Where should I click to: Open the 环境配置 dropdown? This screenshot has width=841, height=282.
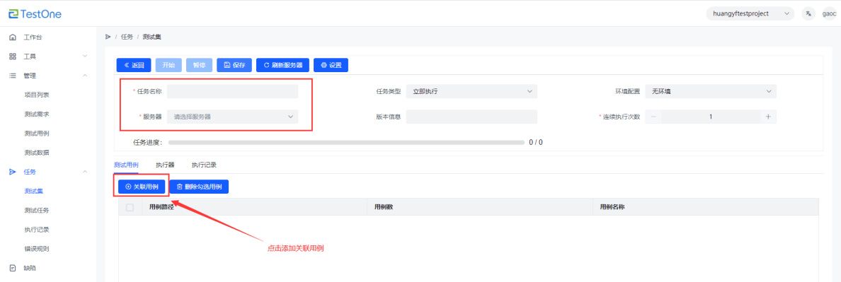pos(711,91)
